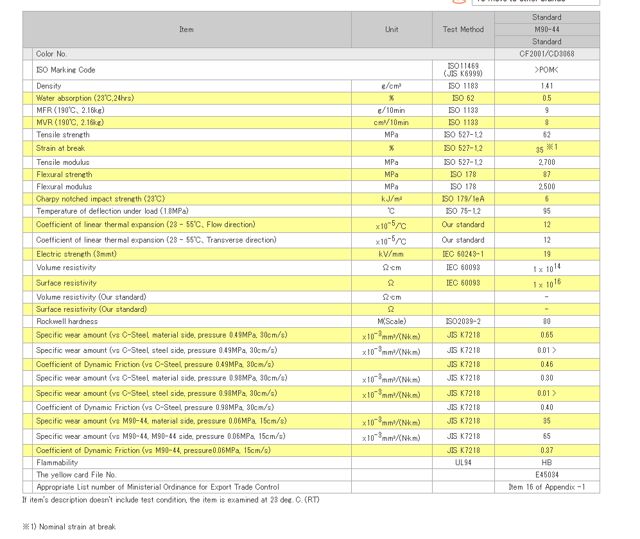The width and height of the screenshot is (640, 539).
Task: Select dynamic friction value '0.46'
Action: [547, 364]
